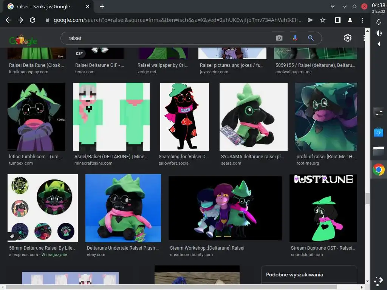Open Ralsei Akatsuki cloak drawing
The height and width of the screenshot is (290, 387).
point(184,117)
